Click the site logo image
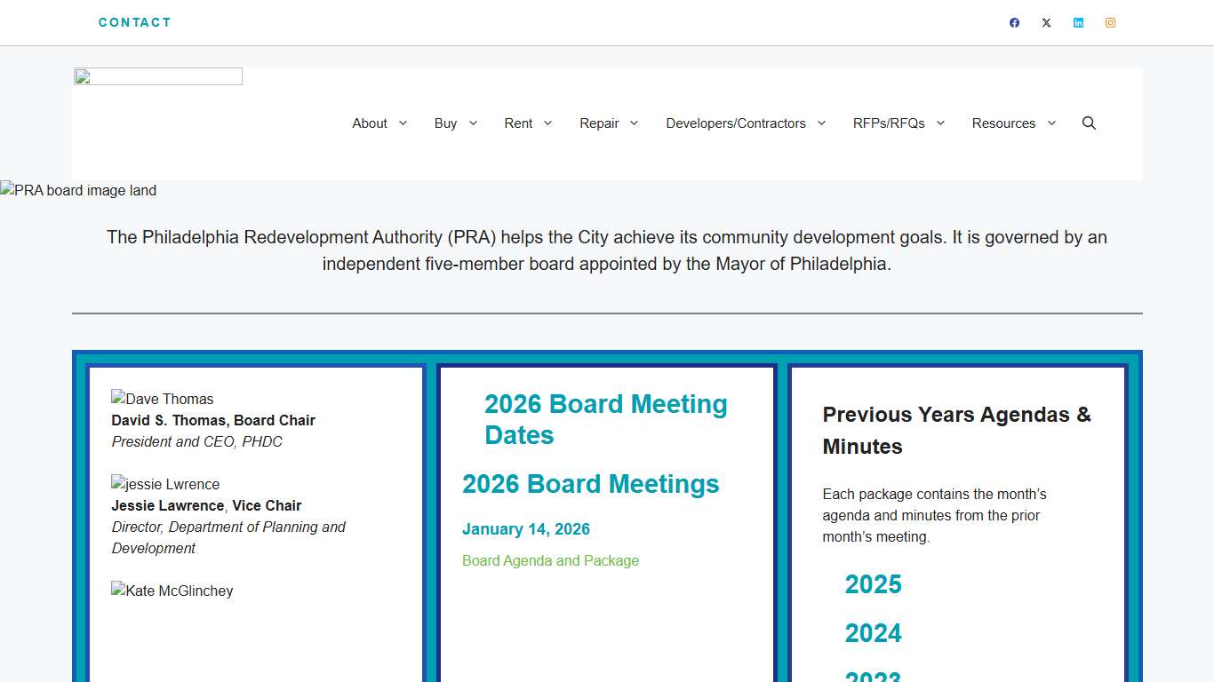Image resolution: width=1214 pixels, height=682 pixels. [157, 76]
